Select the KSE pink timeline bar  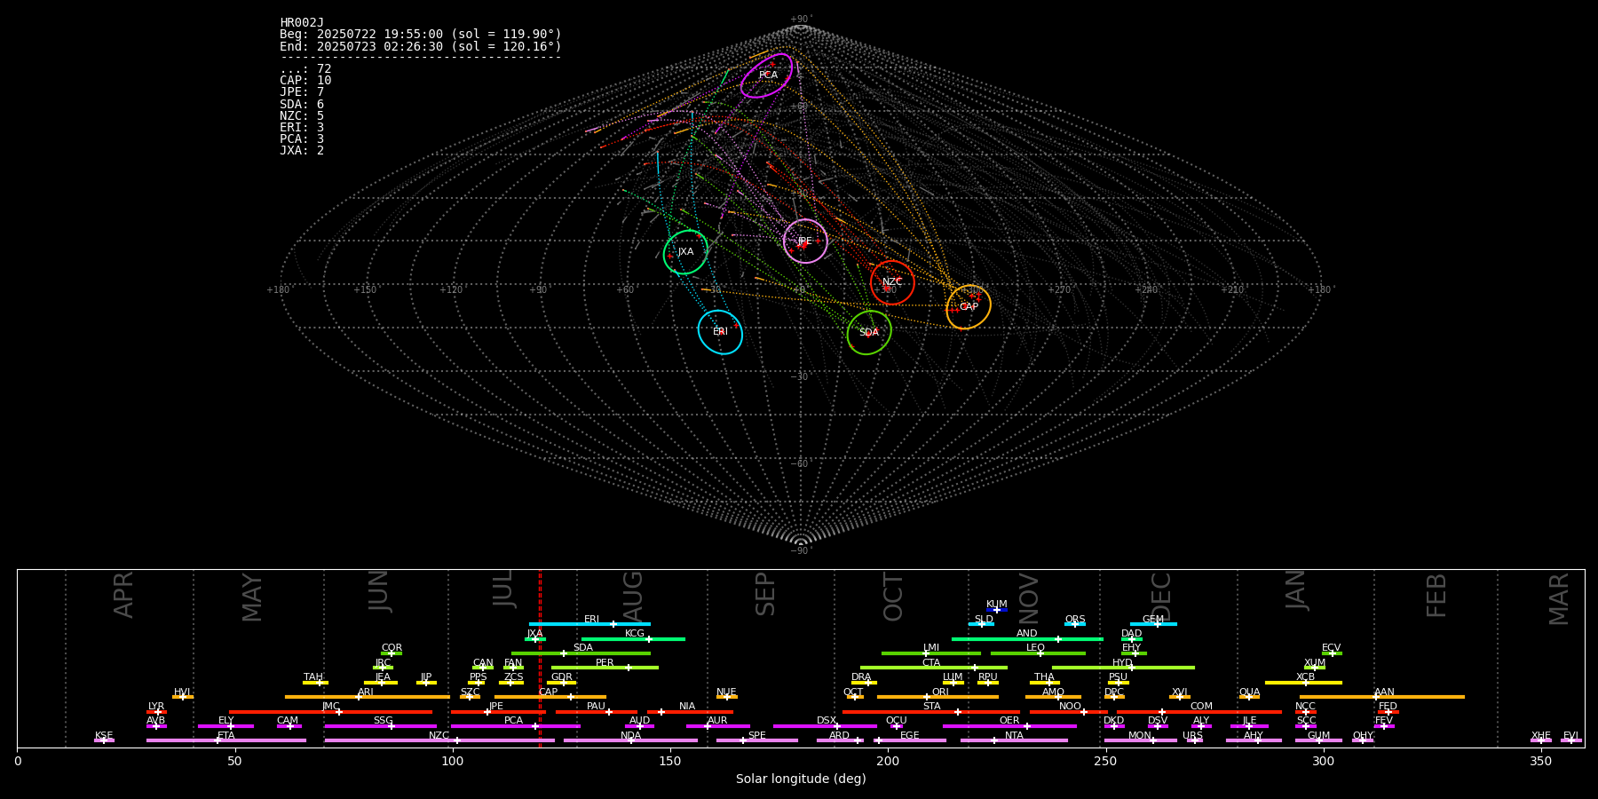tap(104, 740)
